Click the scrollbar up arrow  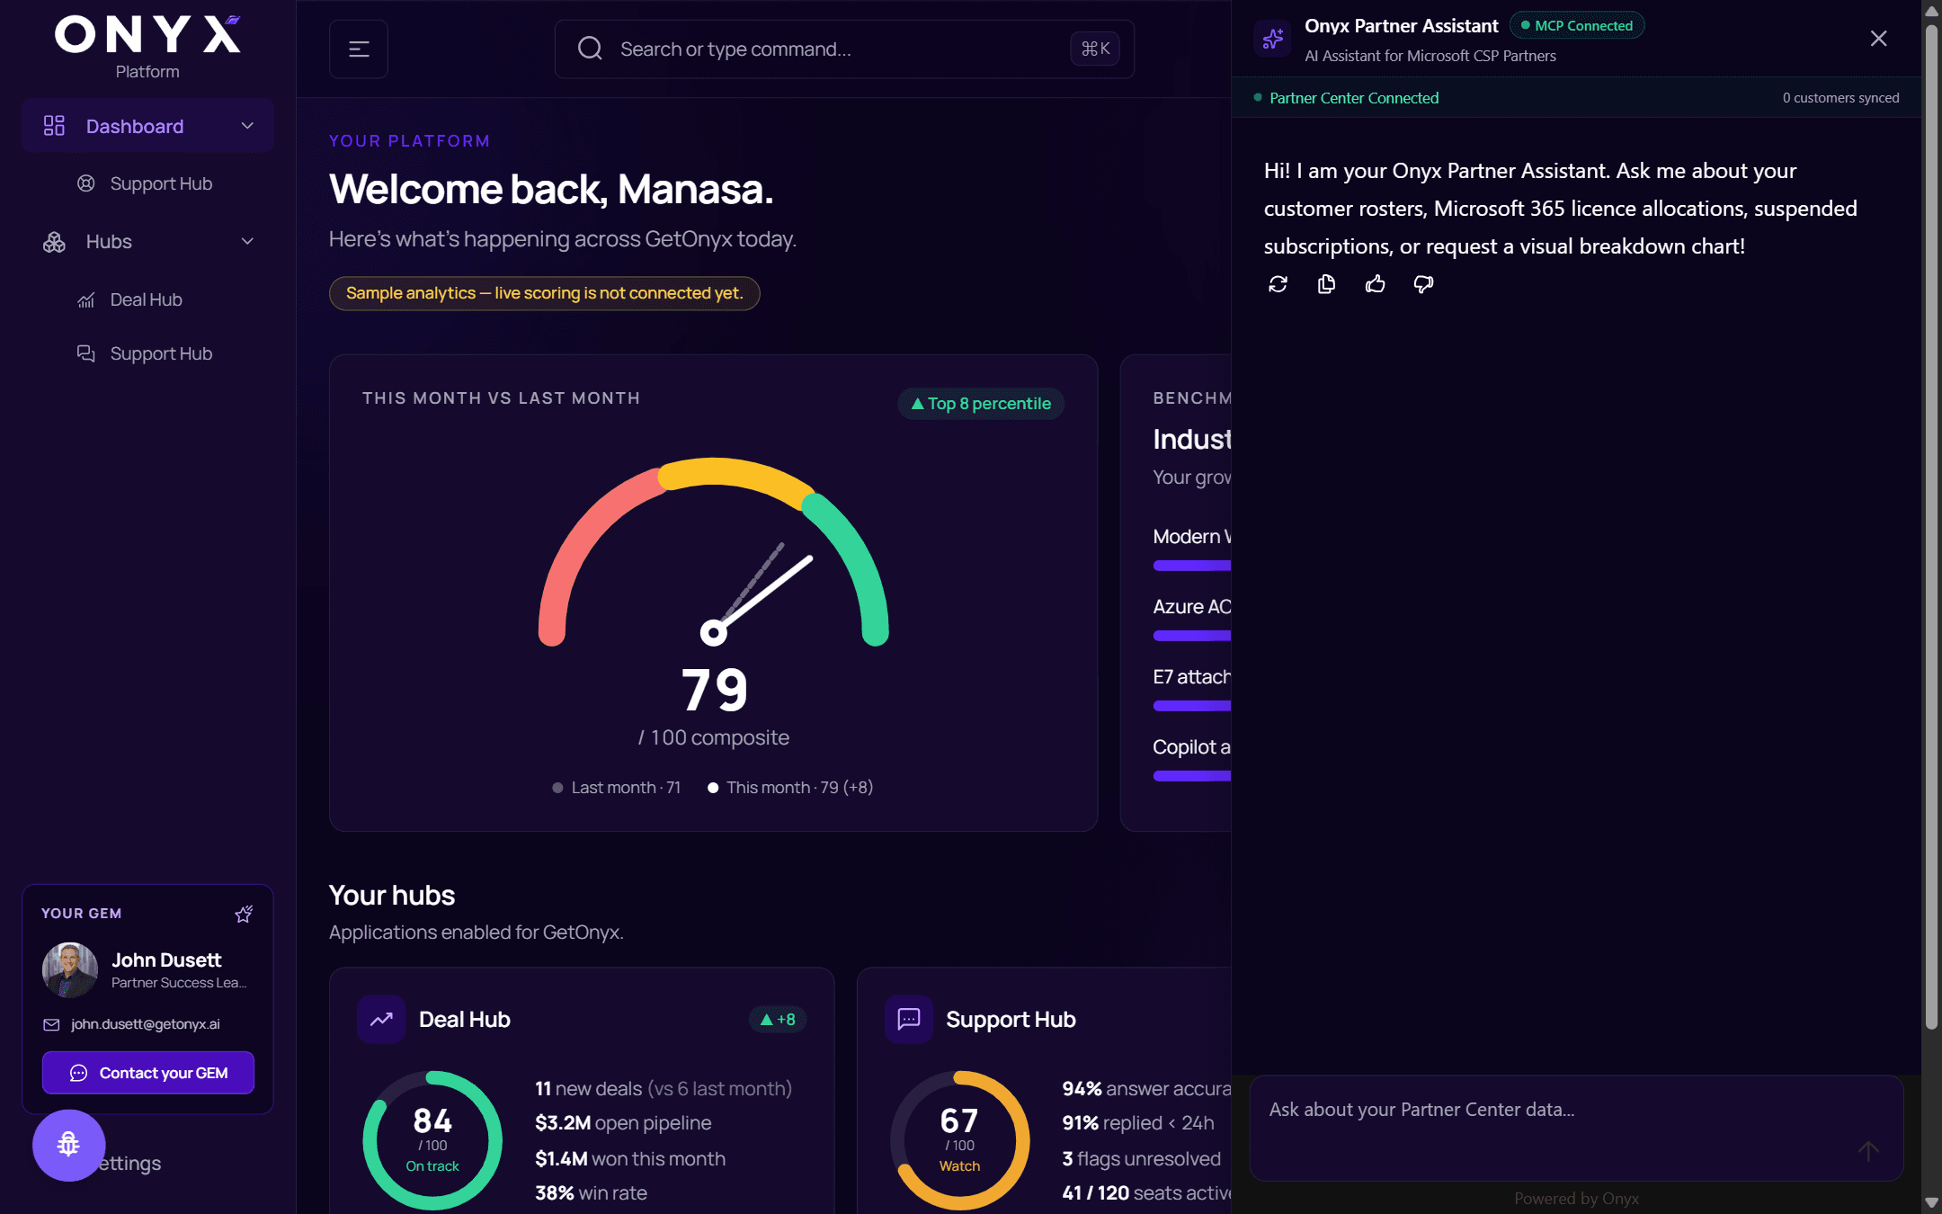pyautogui.click(x=1931, y=11)
